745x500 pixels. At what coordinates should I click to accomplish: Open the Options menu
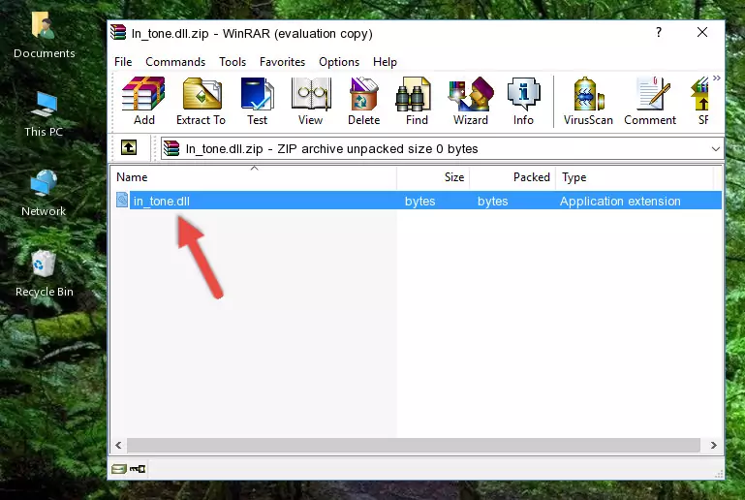[x=339, y=62]
